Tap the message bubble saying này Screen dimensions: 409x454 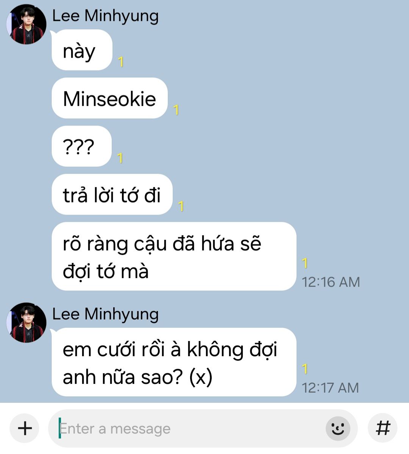[x=82, y=50]
